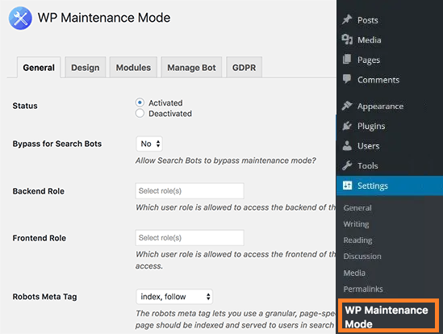
Task: Click the Comments bubble icon
Action: 347,79
